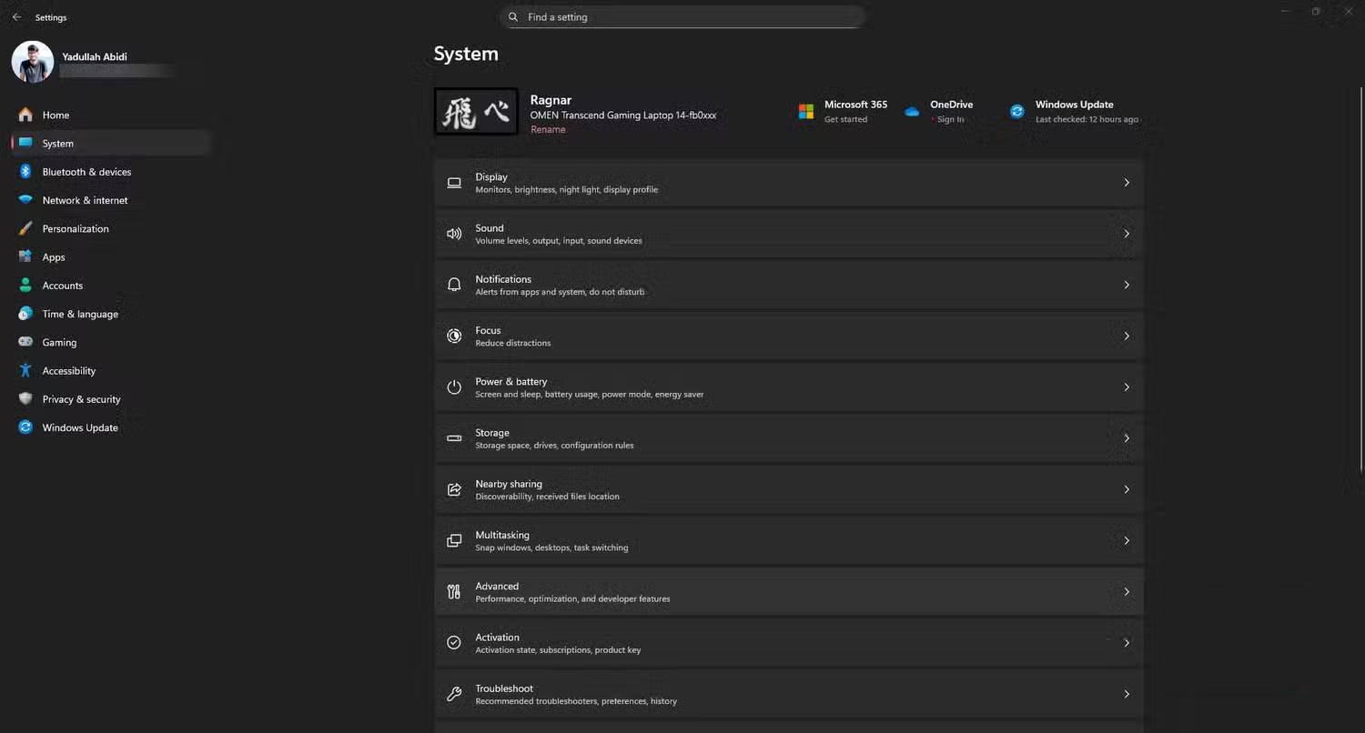The height and width of the screenshot is (733, 1365).
Task: Click the Privacy & security shield icon
Action: (x=25, y=399)
